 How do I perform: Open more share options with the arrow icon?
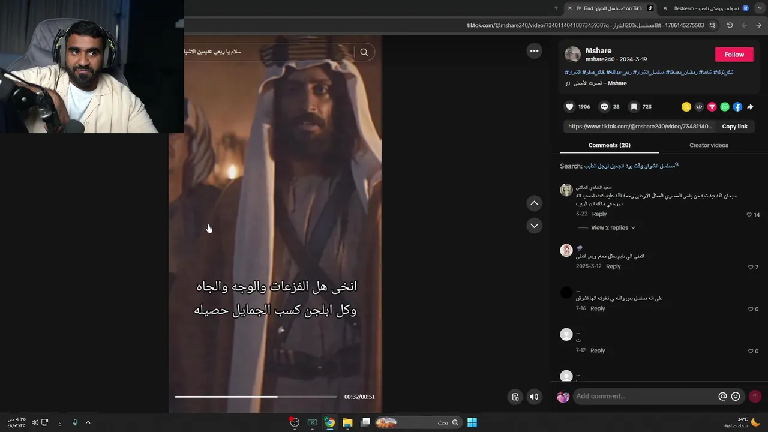coord(750,107)
